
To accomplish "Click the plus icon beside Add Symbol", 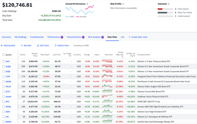I will 1,45.
